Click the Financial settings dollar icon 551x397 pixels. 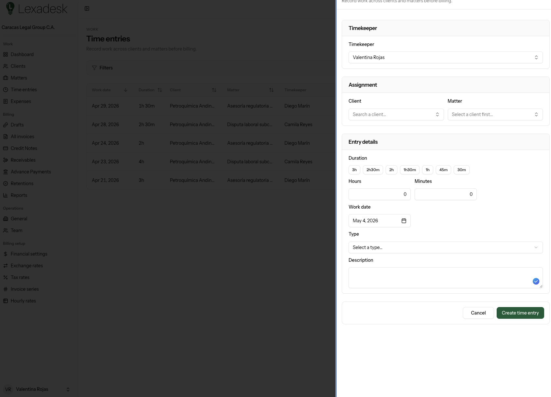point(6,254)
